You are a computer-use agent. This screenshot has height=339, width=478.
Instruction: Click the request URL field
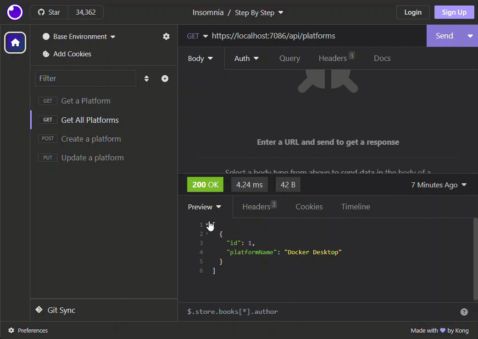pyautogui.click(x=317, y=36)
